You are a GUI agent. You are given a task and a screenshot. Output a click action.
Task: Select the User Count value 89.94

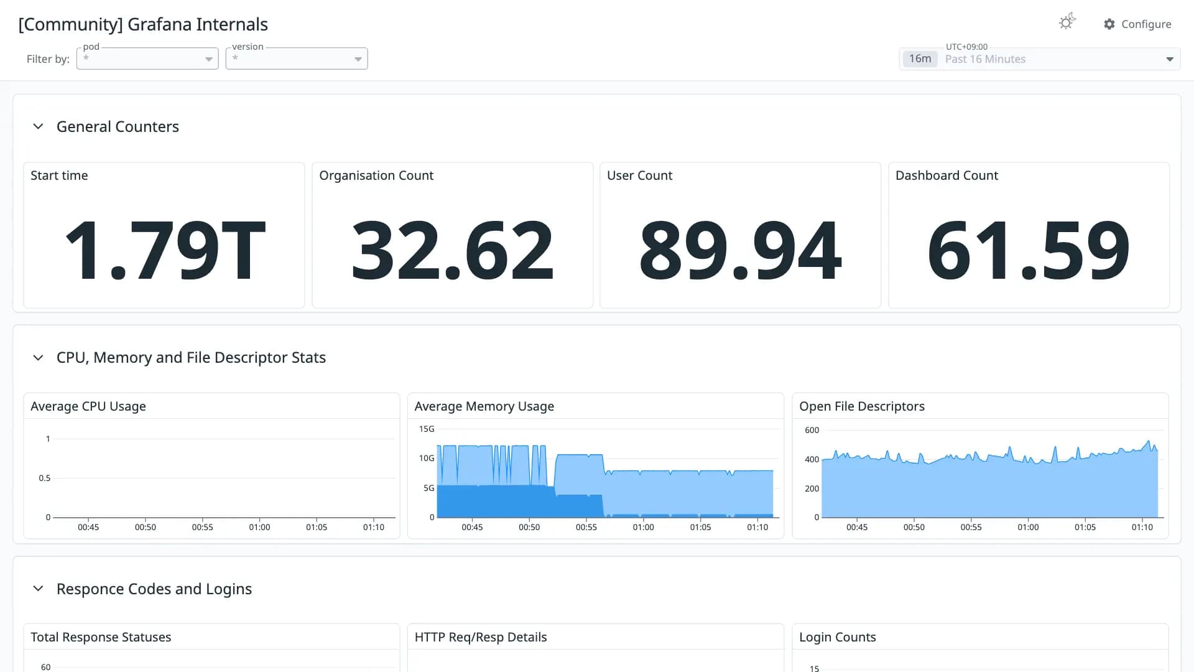[x=740, y=250]
